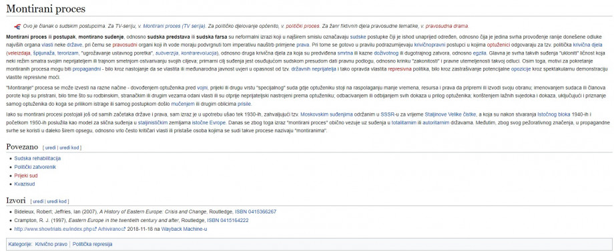Open the 'subverzija' link
This screenshot has height=252, width=614.
click(x=166, y=53)
